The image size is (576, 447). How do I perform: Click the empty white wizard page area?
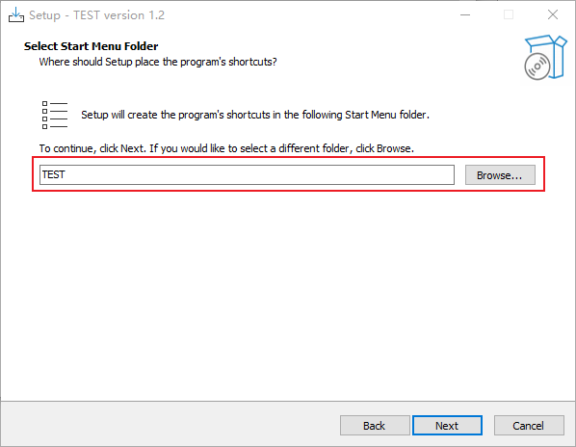[288, 294]
